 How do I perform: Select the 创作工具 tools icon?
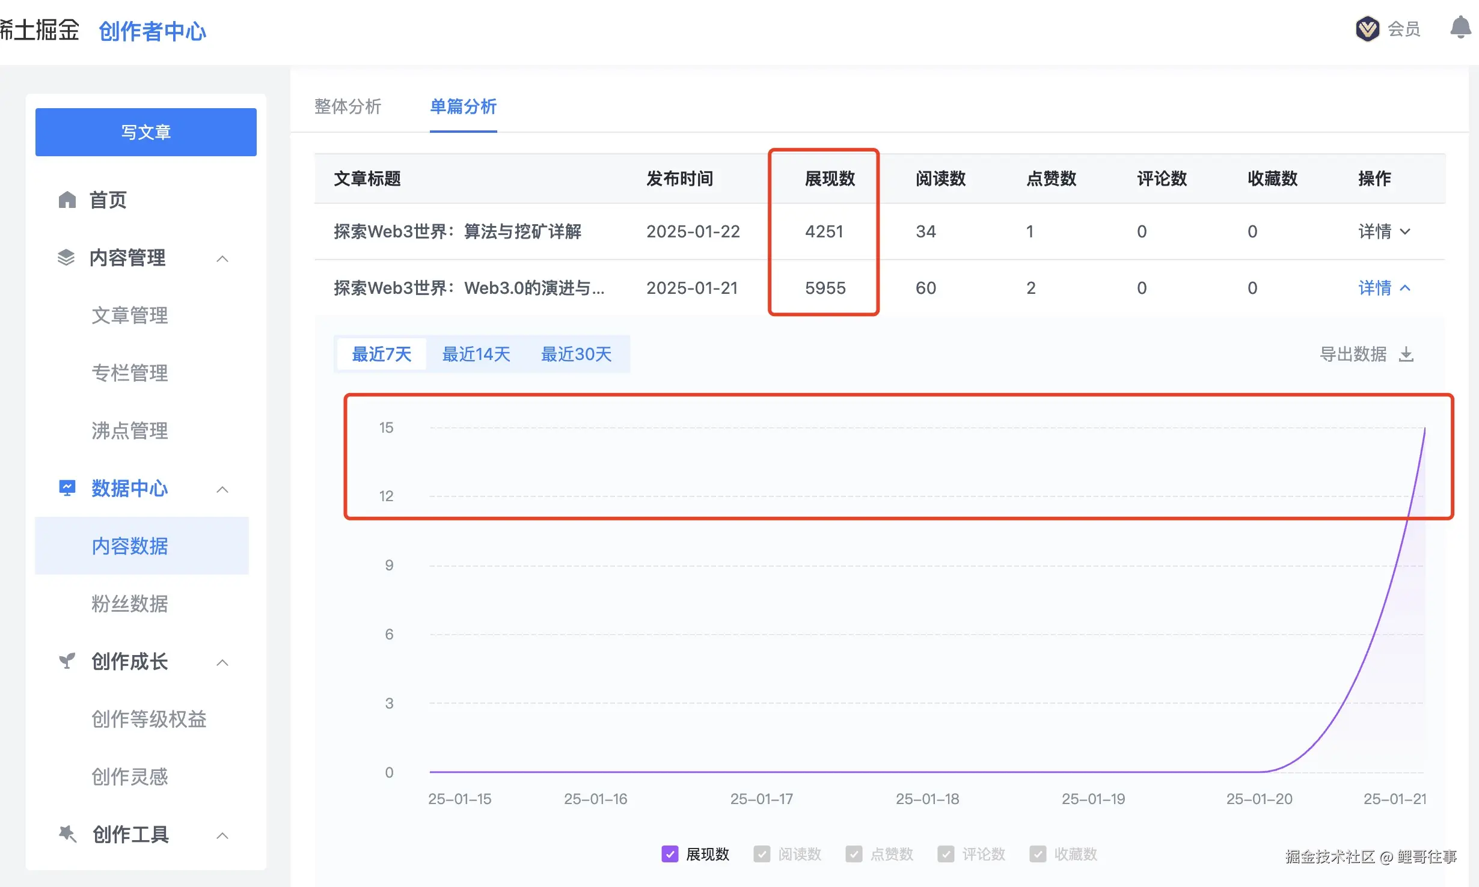click(67, 834)
